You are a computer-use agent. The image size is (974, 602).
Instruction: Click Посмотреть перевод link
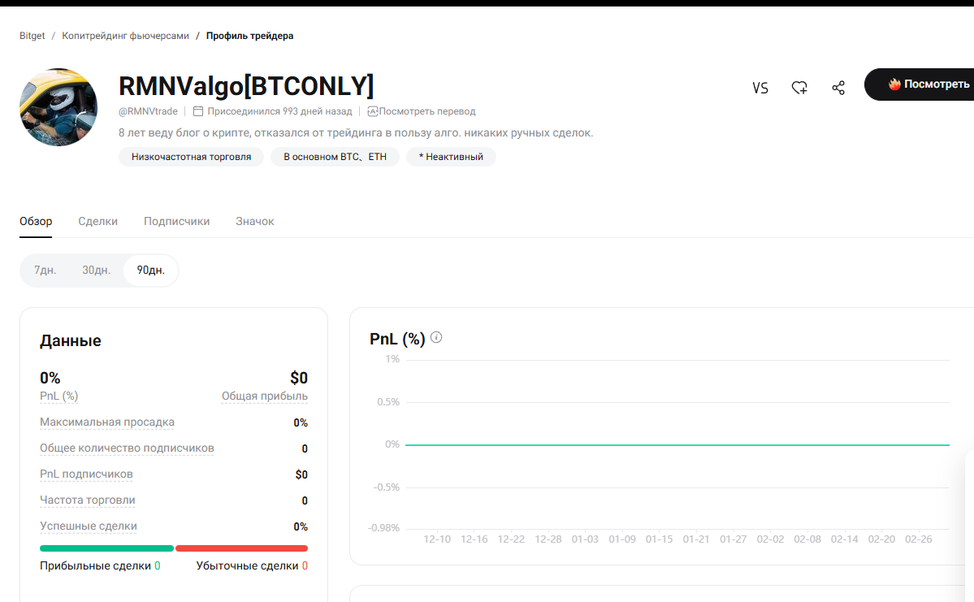pos(427,111)
